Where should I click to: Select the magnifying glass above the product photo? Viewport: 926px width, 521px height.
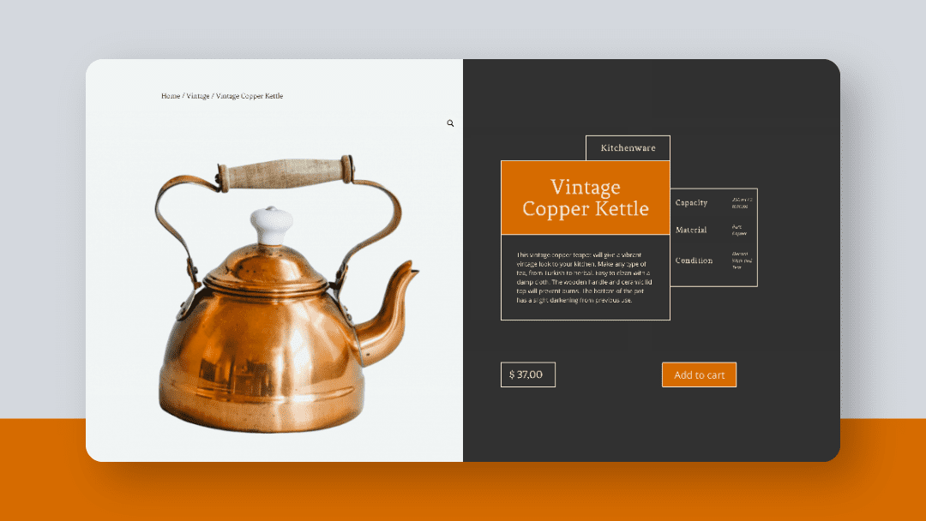click(450, 123)
